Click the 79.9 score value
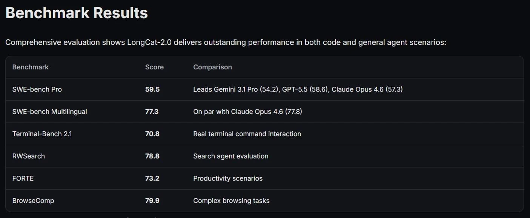 pos(152,201)
